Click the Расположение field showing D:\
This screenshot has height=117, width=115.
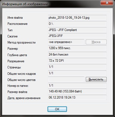tap(77, 24)
